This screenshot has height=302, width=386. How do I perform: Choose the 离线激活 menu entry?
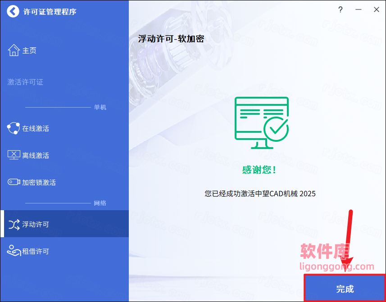[36, 155]
